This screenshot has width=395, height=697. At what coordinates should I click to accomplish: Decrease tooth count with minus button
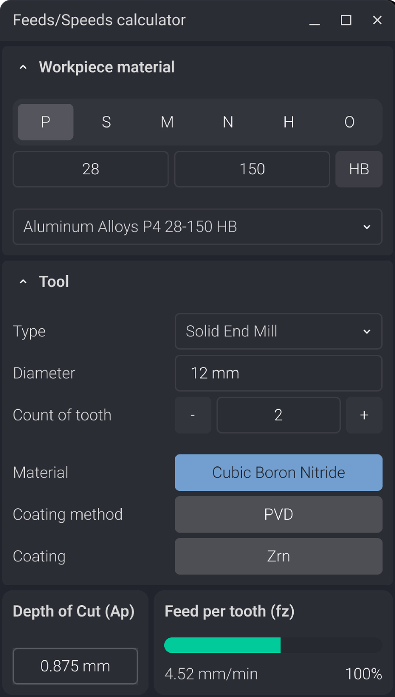[x=193, y=415]
